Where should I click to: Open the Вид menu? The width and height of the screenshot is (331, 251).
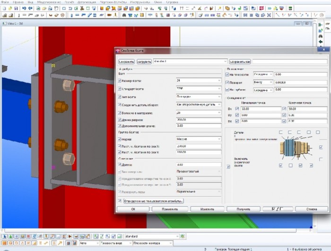pos(30,2)
